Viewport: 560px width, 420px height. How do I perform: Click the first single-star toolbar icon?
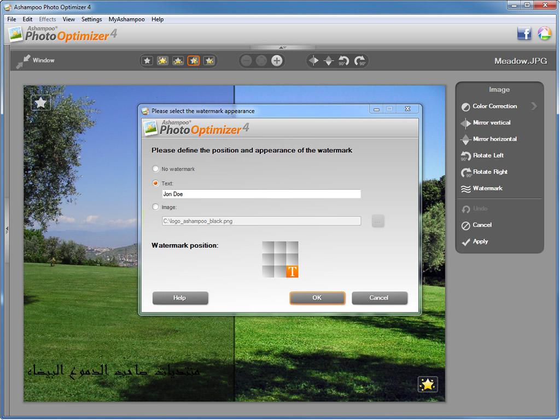[x=147, y=61]
